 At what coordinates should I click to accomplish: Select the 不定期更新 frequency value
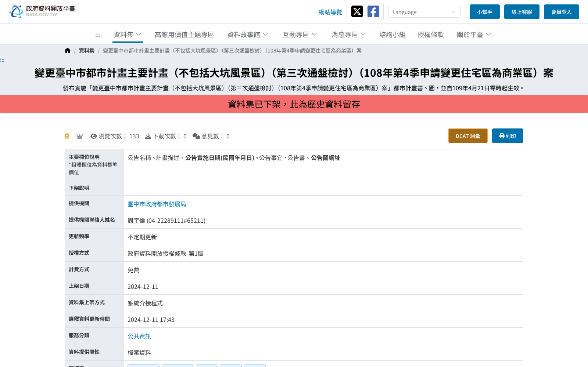(142, 237)
